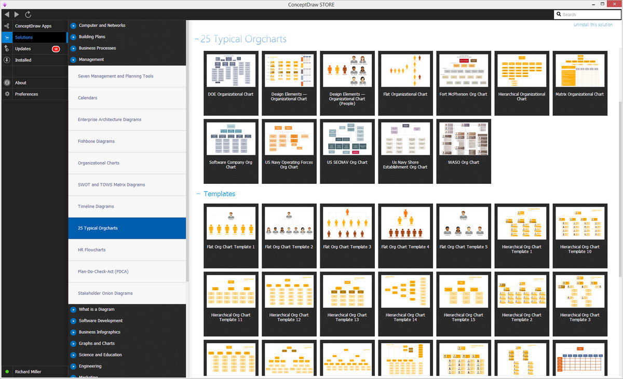Open Hierarchical Org Chart Template 10
Viewport: 623px width, 379px height.
[580, 236]
